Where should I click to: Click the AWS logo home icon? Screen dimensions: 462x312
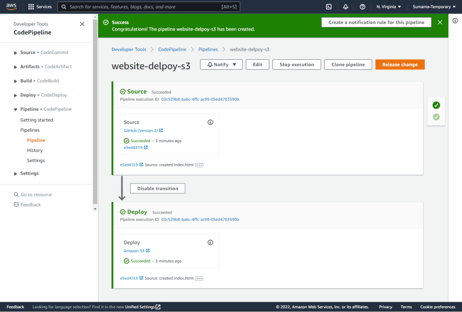tap(11, 6)
